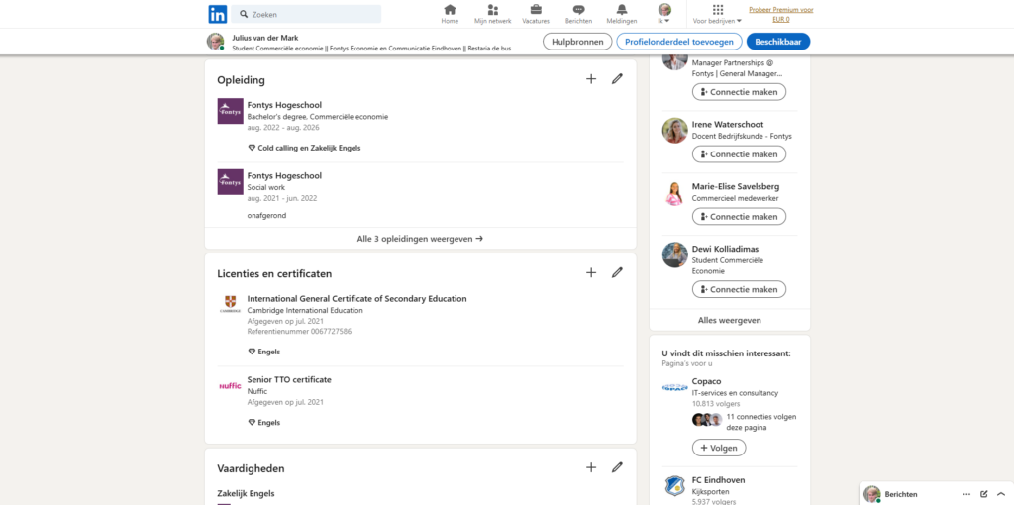
Task: Edit the Opleiding section with pencil icon
Action: pos(617,79)
